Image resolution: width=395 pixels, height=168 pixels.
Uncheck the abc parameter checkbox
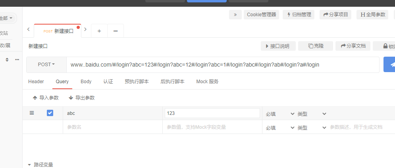tap(50, 113)
